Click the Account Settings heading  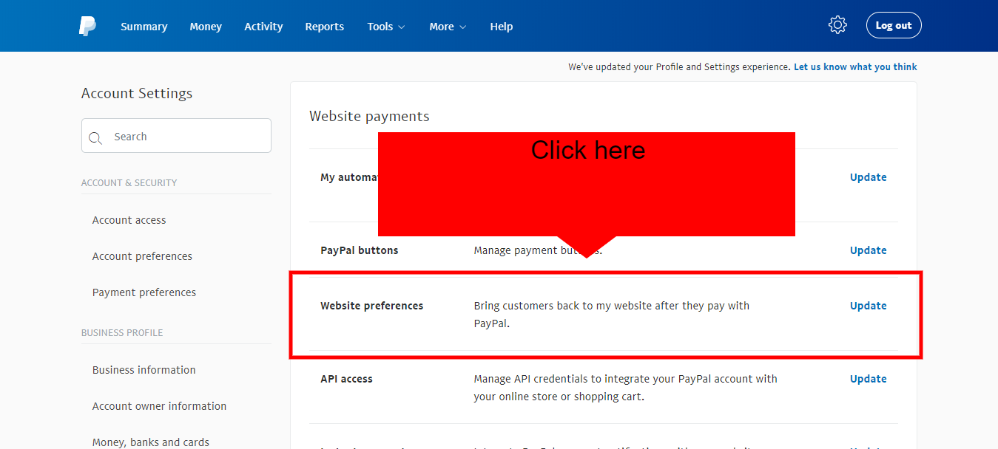coord(137,93)
